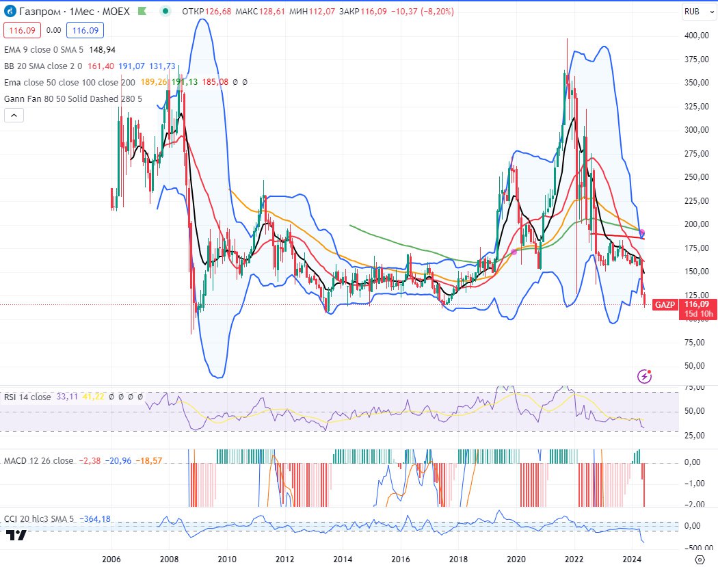Click the −1,00 level on the MACD axis
Image resolution: width=718 pixels, height=567 pixels.
point(694,484)
